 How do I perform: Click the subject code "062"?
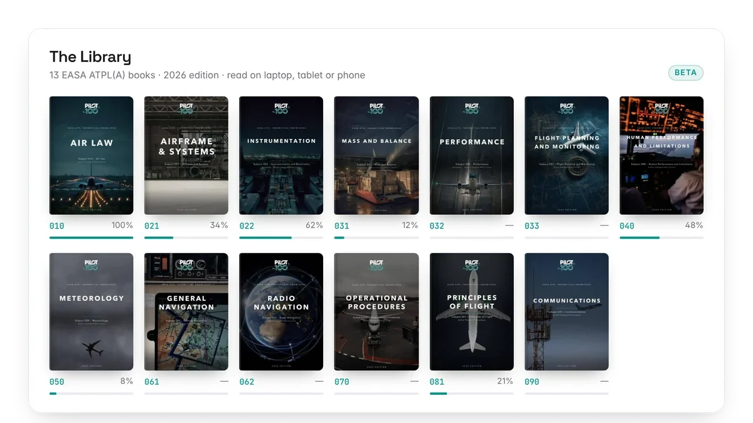247,382
